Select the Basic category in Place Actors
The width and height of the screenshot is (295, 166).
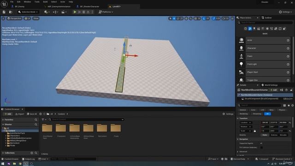[x=250, y=29]
